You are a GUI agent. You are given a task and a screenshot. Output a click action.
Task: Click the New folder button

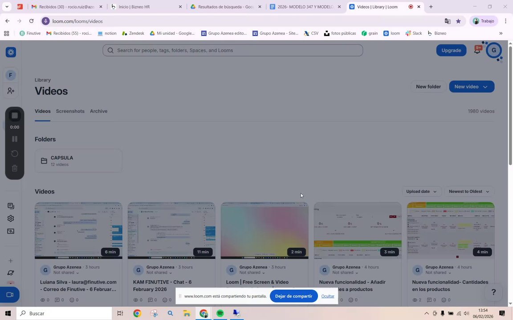click(428, 87)
